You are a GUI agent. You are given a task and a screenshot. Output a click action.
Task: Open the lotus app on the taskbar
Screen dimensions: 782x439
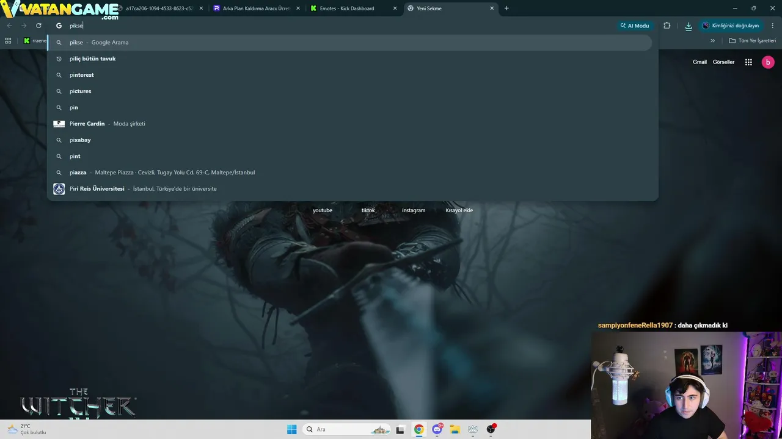(473, 429)
